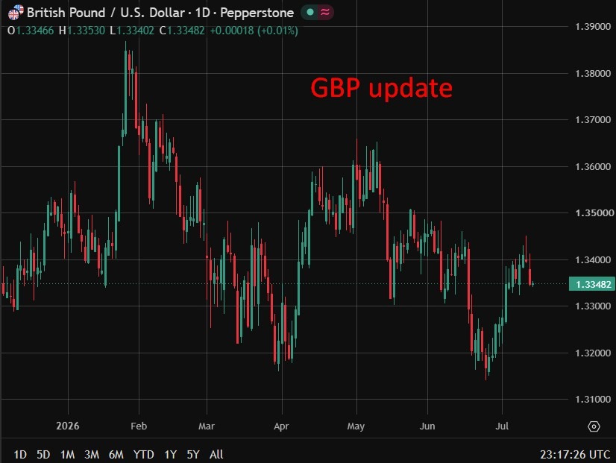Switch to the 1M range
The width and height of the screenshot is (616, 463).
coord(67,454)
